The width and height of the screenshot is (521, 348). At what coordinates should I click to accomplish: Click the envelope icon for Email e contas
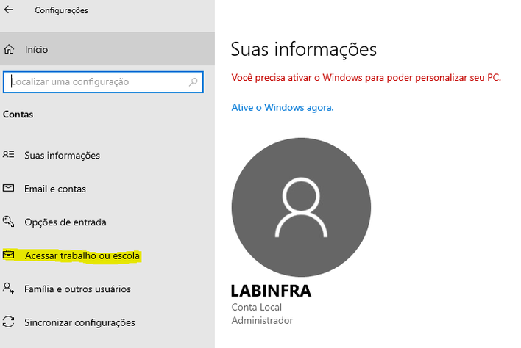[x=8, y=188]
